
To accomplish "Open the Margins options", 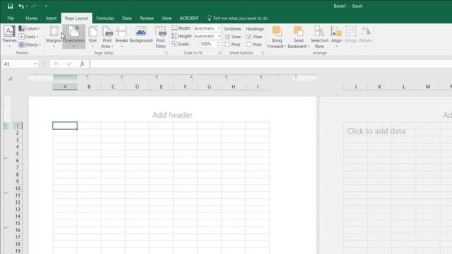I will click(54, 37).
